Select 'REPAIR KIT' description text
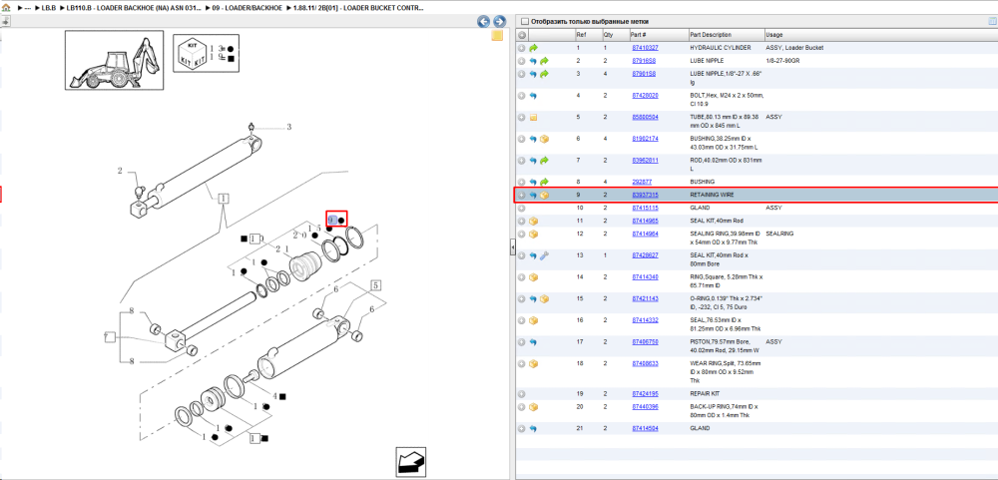 coord(705,394)
